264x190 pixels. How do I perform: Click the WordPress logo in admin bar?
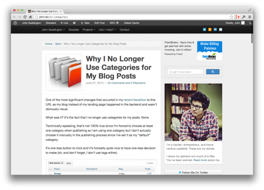click(15, 23)
